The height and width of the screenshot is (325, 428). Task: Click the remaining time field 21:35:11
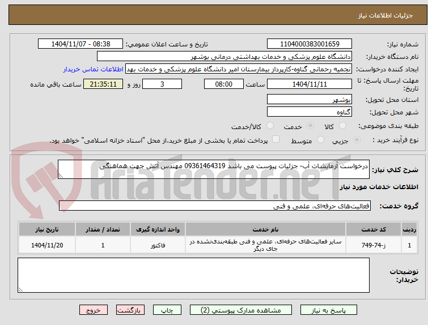pyautogui.click(x=103, y=84)
